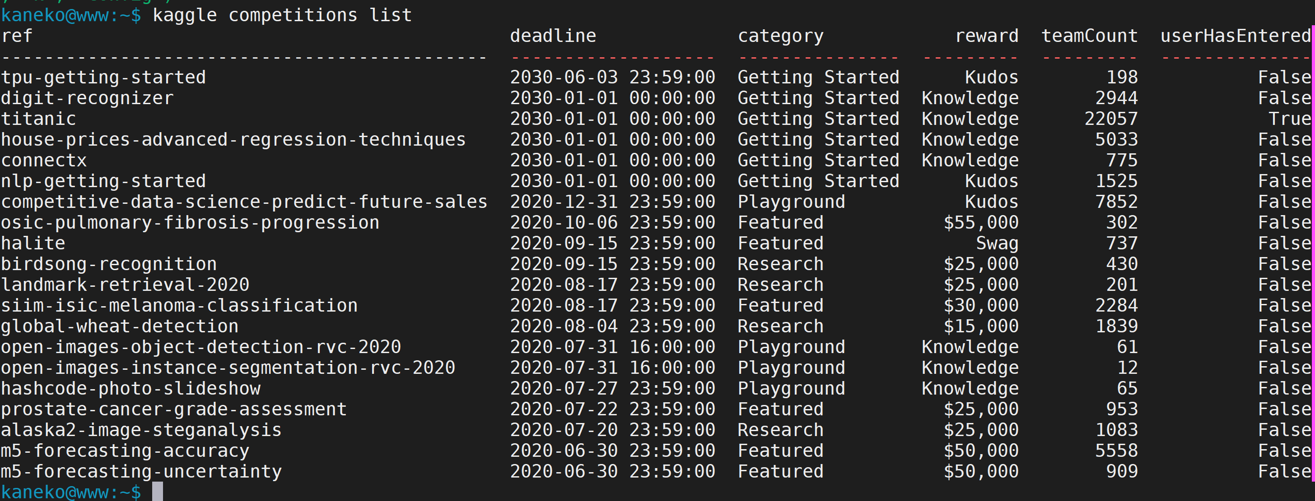Select the 'halite' ref
This screenshot has width=1315, height=501.
click(33, 244)
